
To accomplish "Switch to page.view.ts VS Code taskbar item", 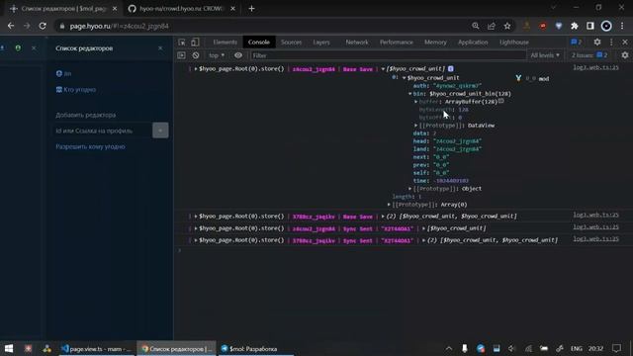I will coord(97,349).
